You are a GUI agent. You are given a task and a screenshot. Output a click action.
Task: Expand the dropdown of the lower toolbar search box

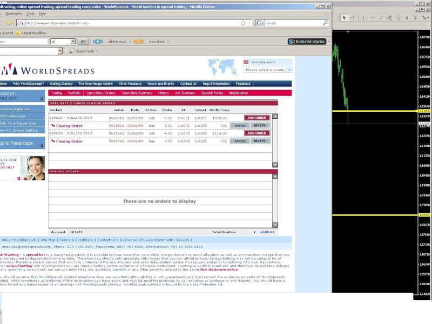tap(60, 51)
